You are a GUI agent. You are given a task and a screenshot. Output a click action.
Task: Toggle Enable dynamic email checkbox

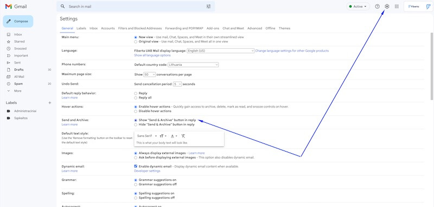136,166
